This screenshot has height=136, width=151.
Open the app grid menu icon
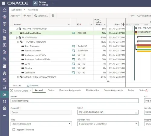(4, 3)
